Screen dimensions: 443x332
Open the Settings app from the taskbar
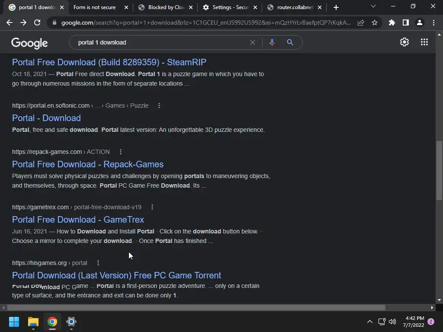point(71,322)
